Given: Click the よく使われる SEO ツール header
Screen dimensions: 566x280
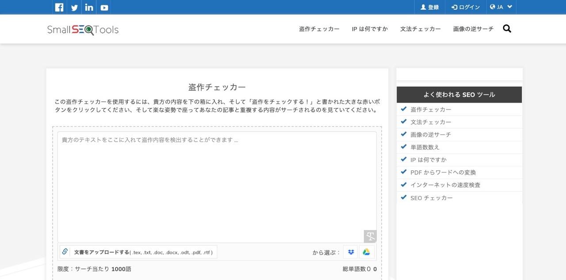Looking at the screenshot, I should 459,95.
